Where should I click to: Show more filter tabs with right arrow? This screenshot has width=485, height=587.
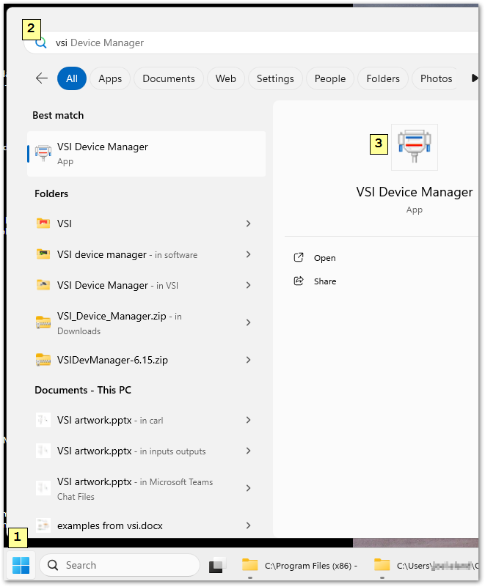pos(474,78)
